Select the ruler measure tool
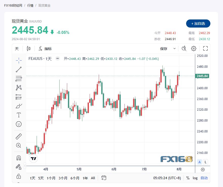 coord(19,136)
